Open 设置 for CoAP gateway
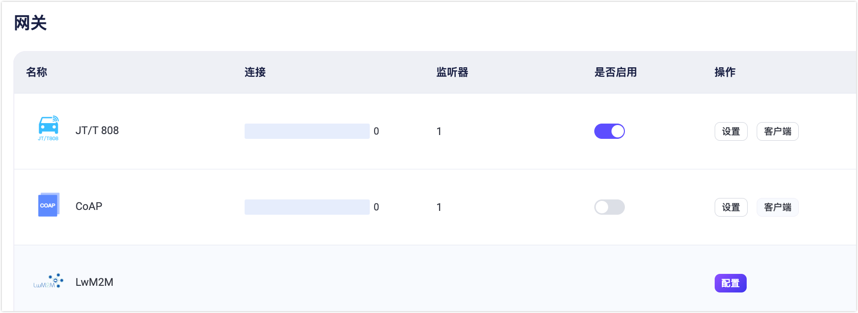Screen dimensions: 858x313 pos(730,207)
